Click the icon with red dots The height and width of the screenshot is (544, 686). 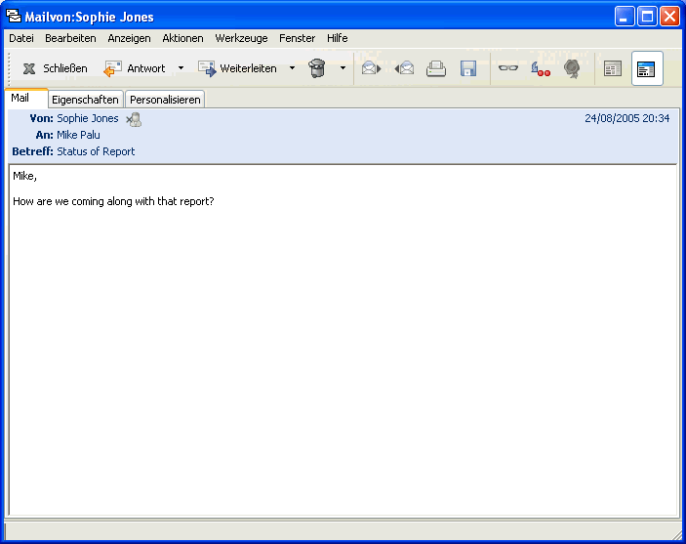click(x=541, y=68)
